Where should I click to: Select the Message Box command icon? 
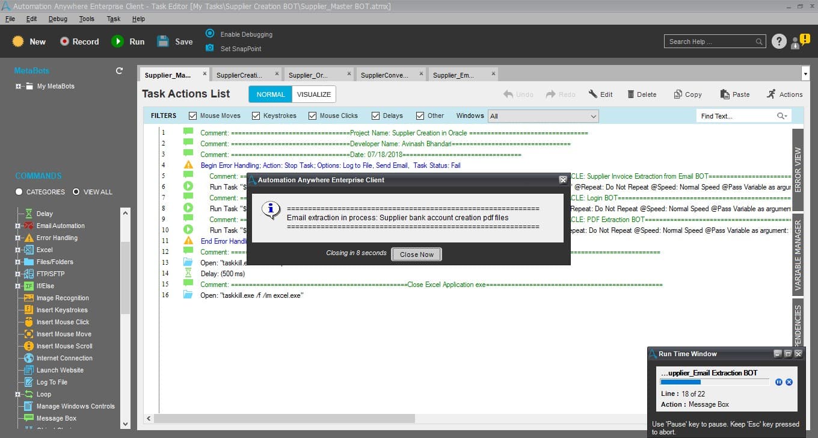pos(28,418)
